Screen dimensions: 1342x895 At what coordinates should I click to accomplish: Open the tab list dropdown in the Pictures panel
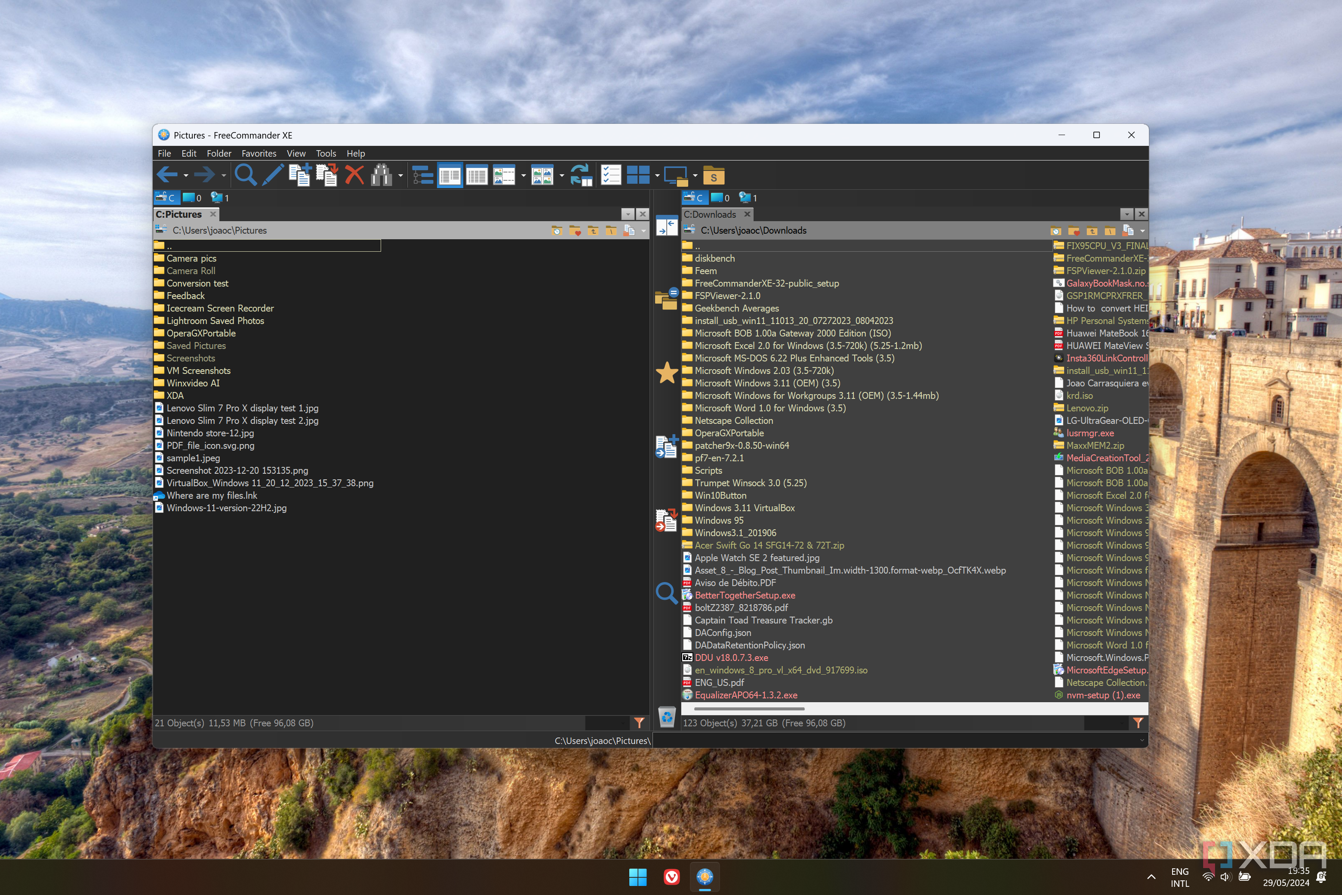tap(628, 214)
